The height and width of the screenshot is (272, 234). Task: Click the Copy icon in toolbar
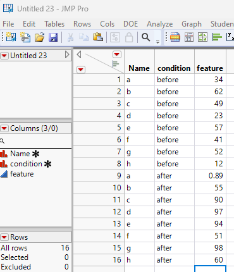click(83, 37)
